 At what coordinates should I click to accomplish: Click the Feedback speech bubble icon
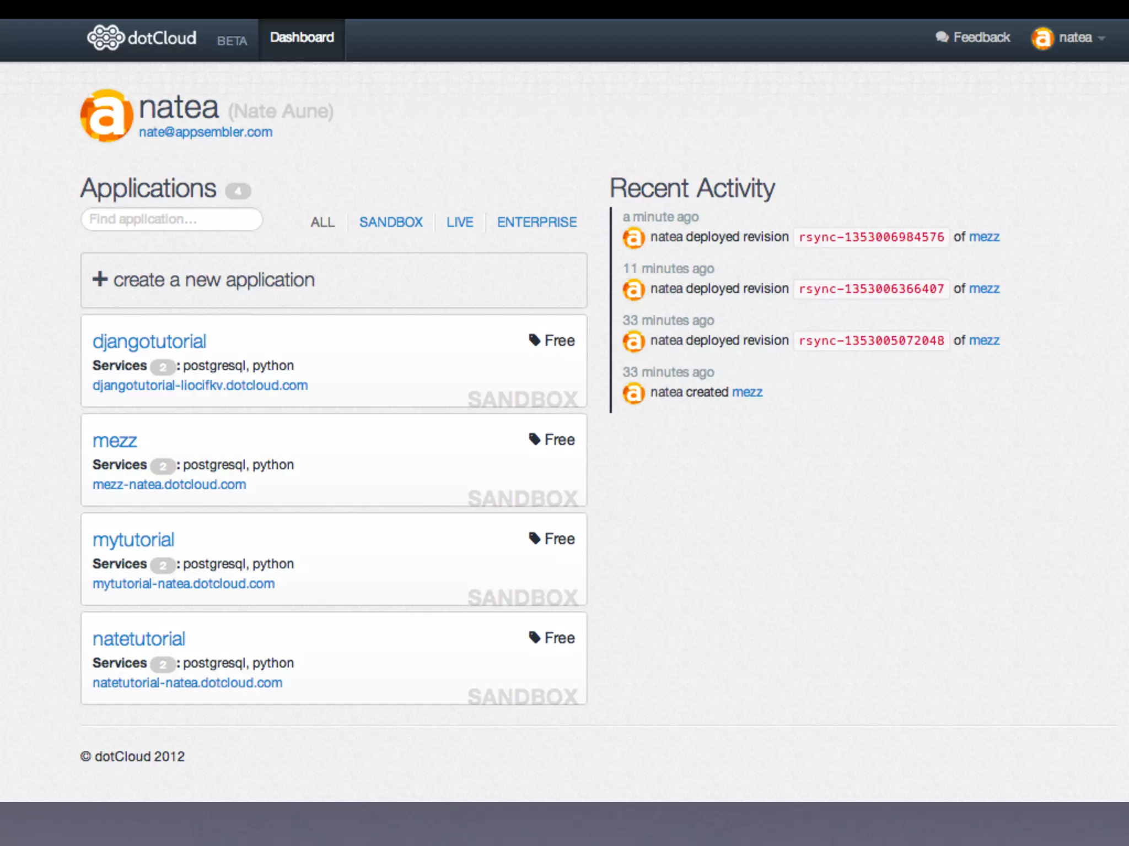point(942,37)
